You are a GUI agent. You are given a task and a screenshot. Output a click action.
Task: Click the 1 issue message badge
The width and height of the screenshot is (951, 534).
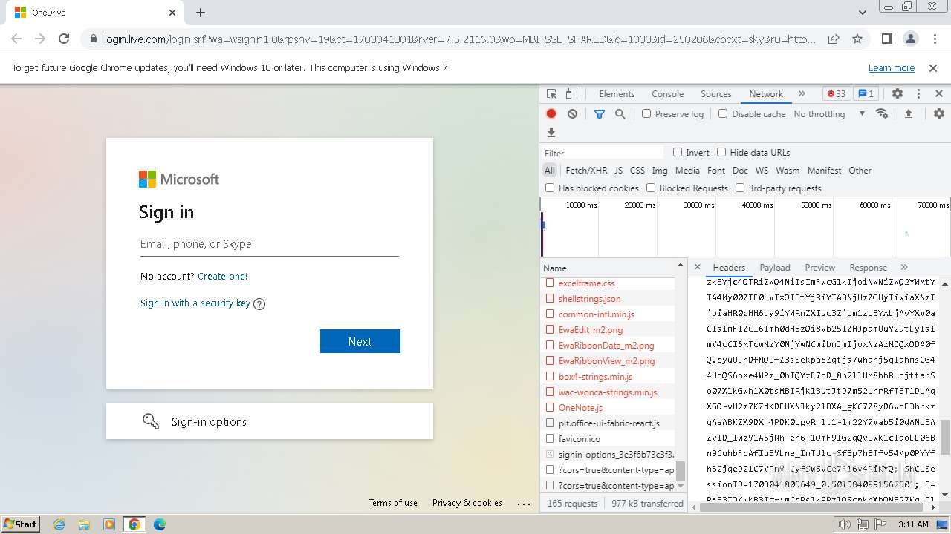(866, 94)
